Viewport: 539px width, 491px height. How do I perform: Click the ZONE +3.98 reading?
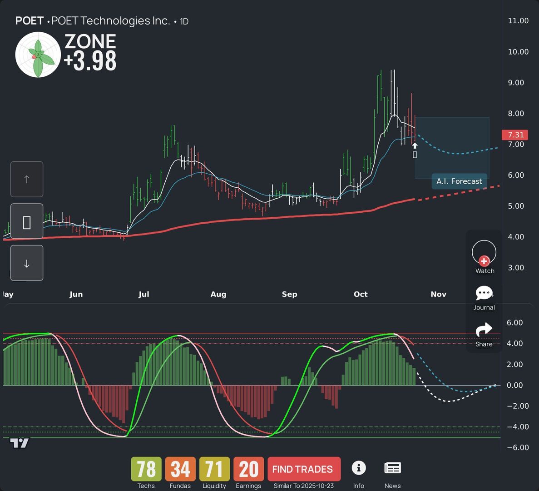(90, 52)
